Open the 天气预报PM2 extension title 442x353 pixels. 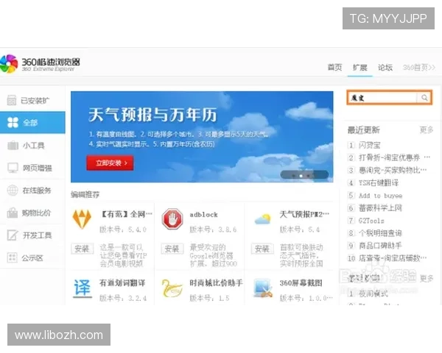click(304, 214)
